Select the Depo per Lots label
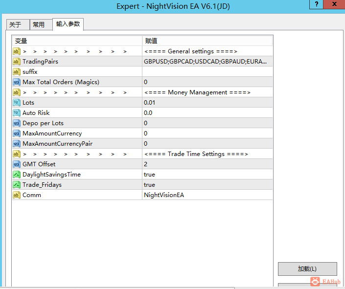The width and height of the screenshot is (345, 289). pos(43,123)
